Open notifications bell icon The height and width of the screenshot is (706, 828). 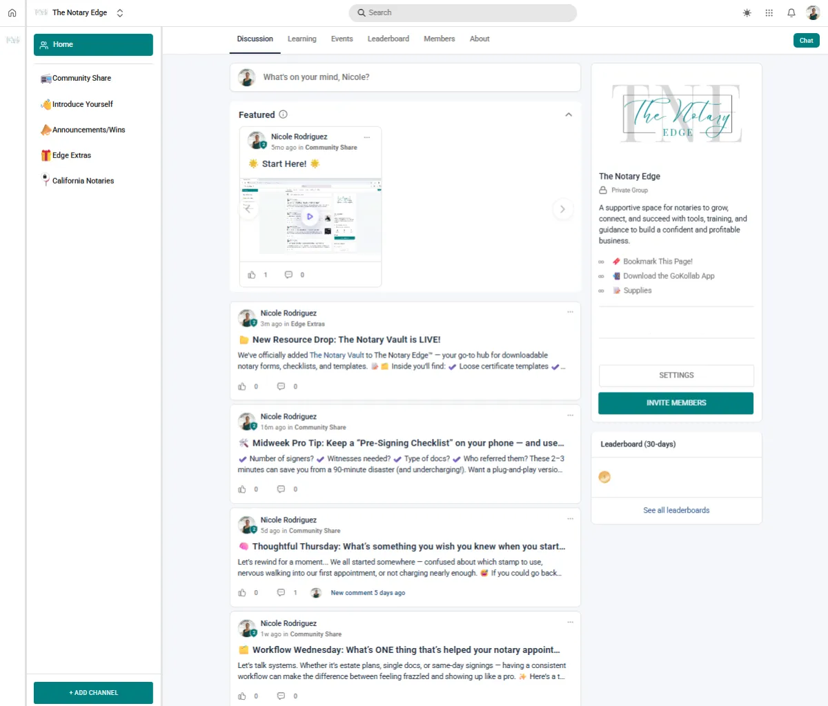(x=791, y=12)
